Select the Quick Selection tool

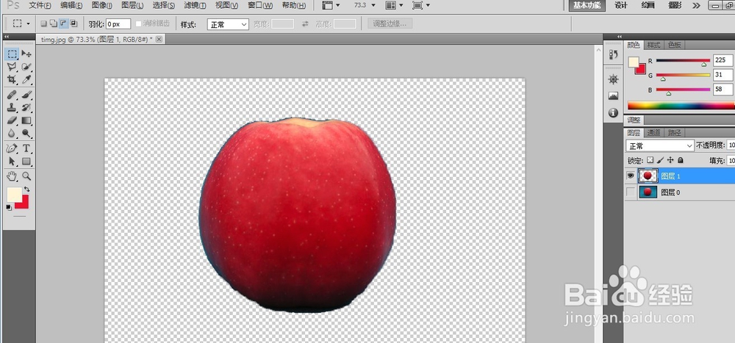[26, 67]
